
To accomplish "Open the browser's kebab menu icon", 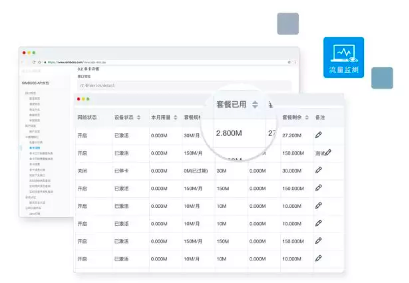I will click(x=295, y=62).
